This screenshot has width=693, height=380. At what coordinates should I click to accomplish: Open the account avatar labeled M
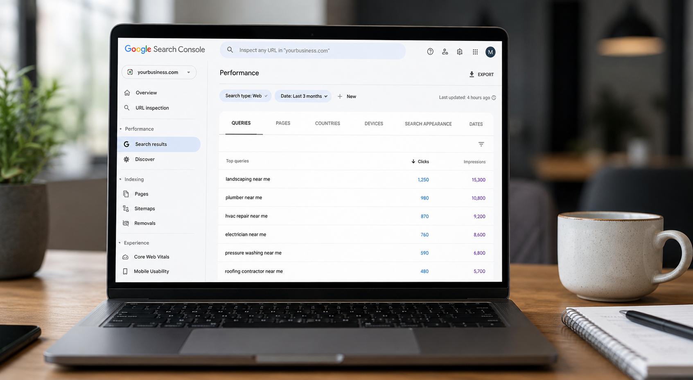(490, 52)
